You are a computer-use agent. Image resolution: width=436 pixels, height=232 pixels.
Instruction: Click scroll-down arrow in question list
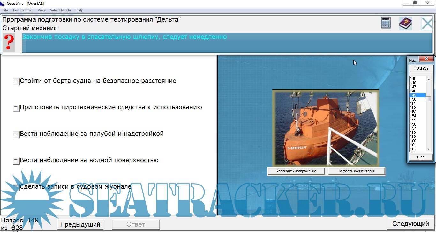tap(428, 149)
